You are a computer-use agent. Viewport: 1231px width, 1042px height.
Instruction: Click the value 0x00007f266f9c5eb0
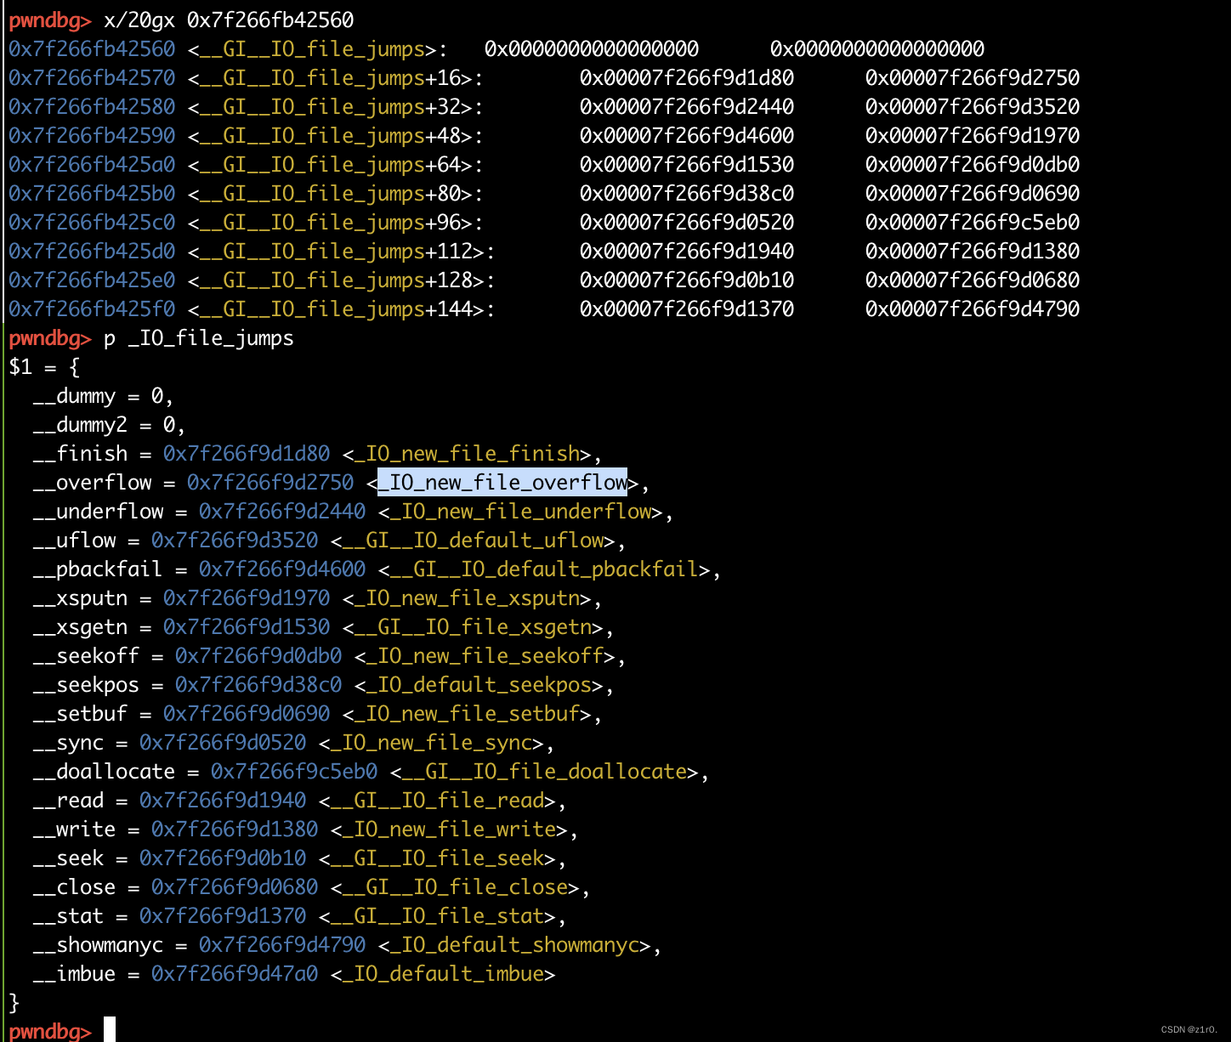coord(973,222)
